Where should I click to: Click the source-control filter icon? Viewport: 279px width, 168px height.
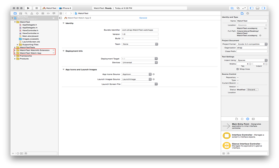coord(21,153)
